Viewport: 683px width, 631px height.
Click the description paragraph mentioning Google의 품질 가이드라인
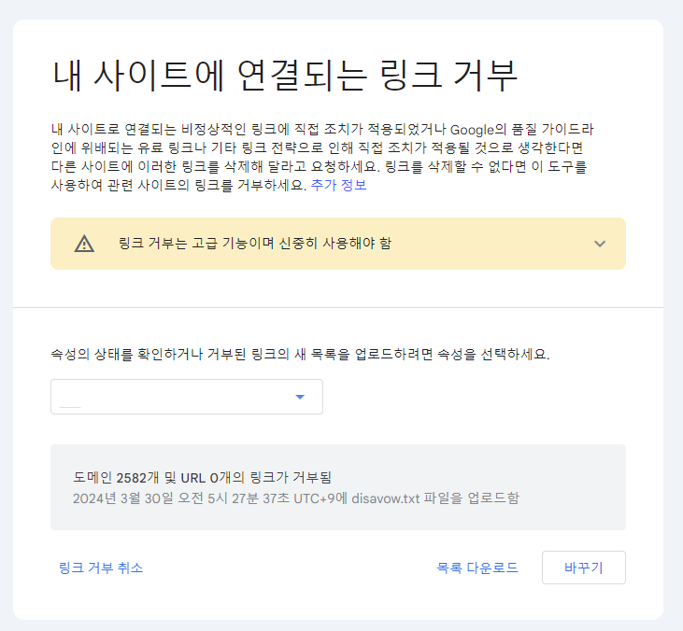(x=322, y=157)
